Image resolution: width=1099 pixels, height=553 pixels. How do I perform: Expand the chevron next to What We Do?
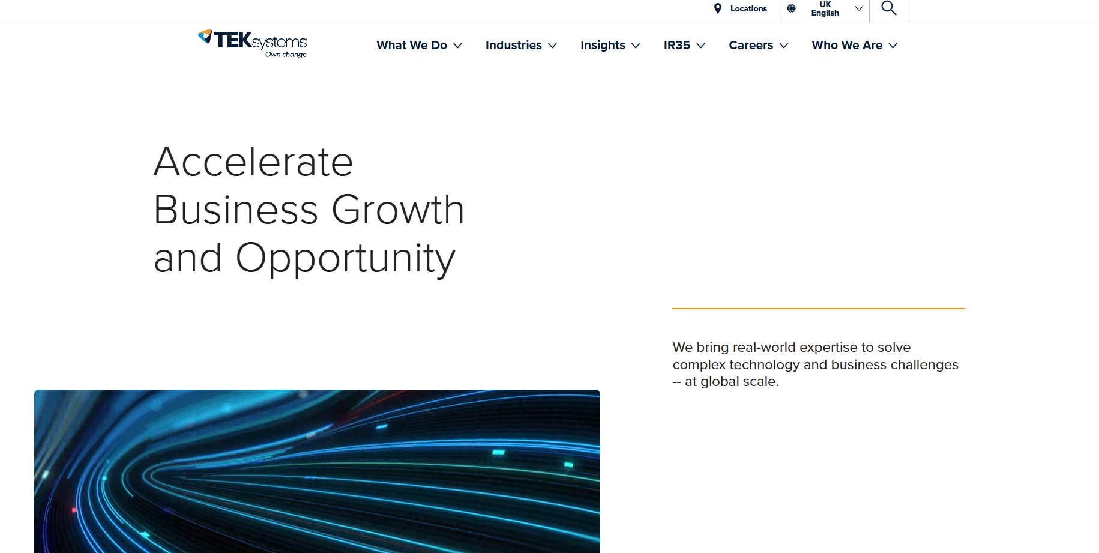tap(458, 46)
